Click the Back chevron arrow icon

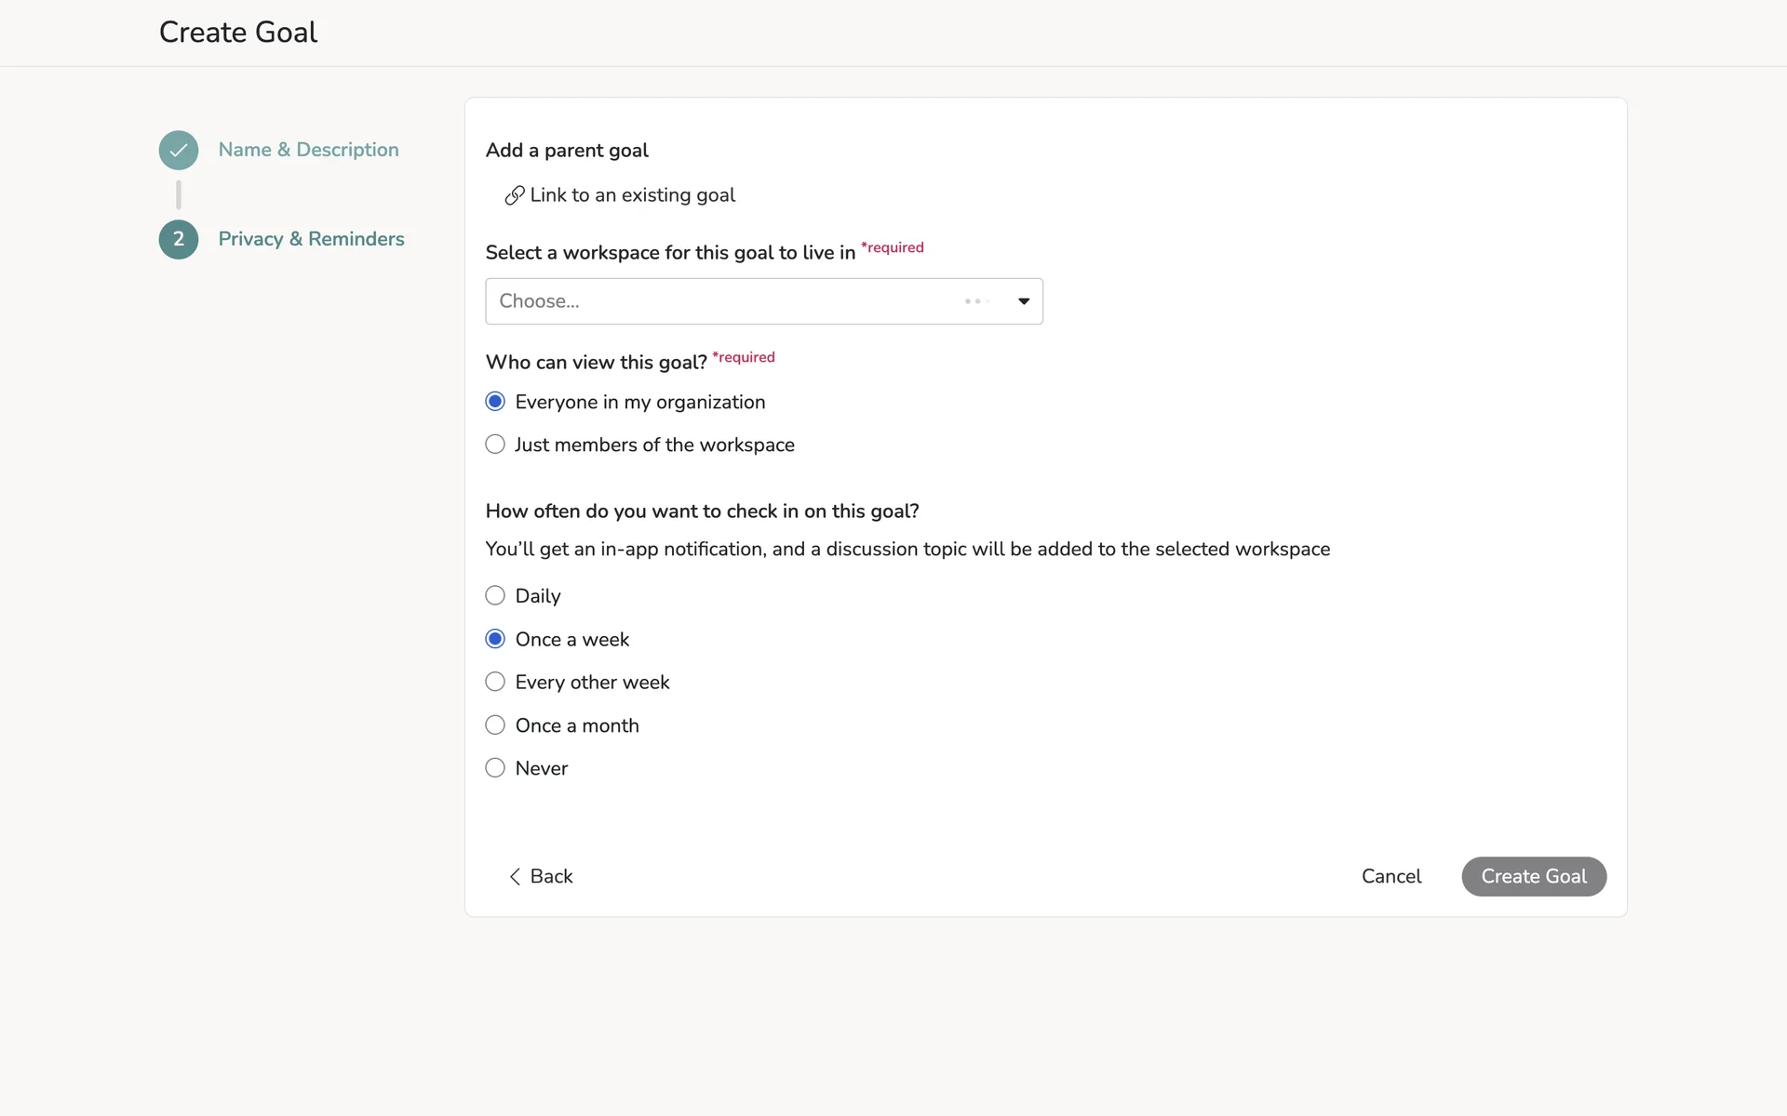(515, 877)
